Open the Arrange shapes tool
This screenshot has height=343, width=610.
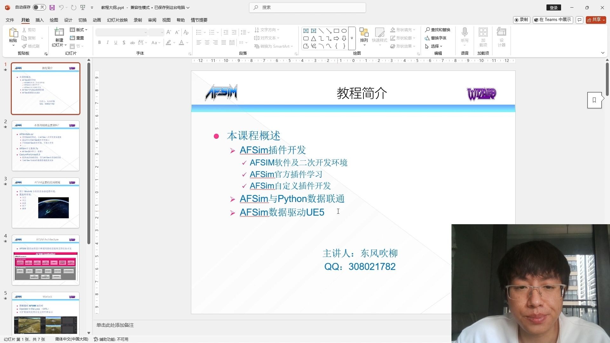[x=364, y=35]
